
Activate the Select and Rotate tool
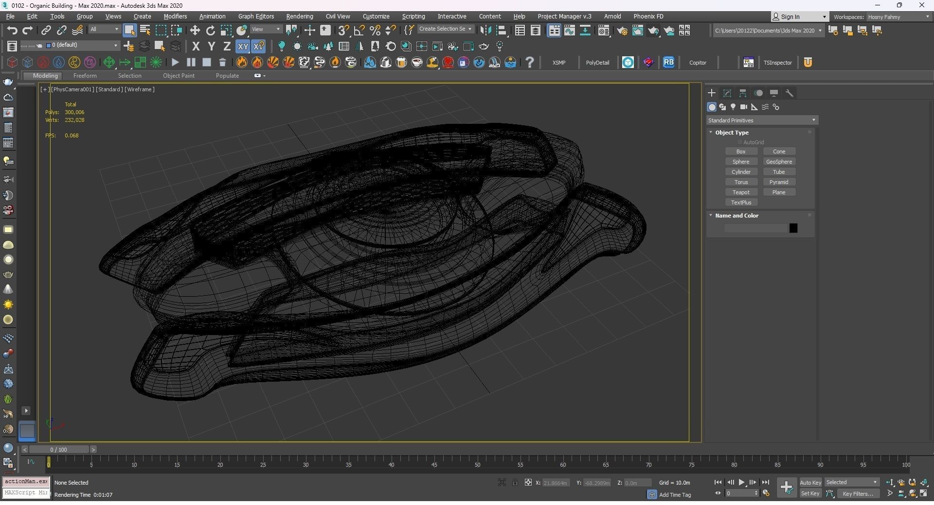click(x=210, y=31)
